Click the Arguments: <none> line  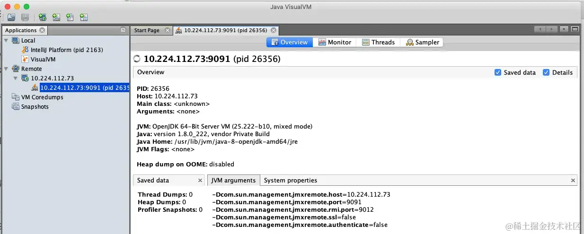coord(168,112)
